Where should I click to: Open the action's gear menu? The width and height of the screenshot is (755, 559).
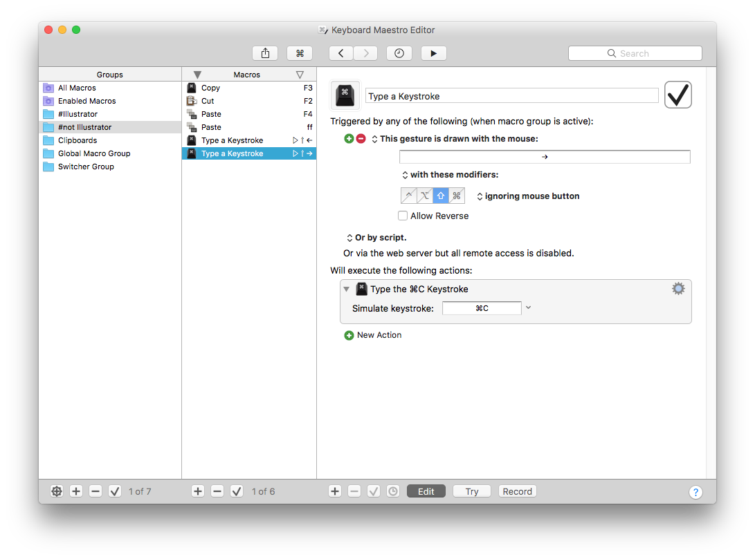tap(678, 288)
